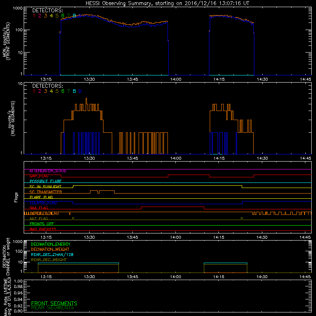The height and width of the screenshot is (316, 316).
Task: Click the rear segments counts/s axis title
Action: coord(11,118)
